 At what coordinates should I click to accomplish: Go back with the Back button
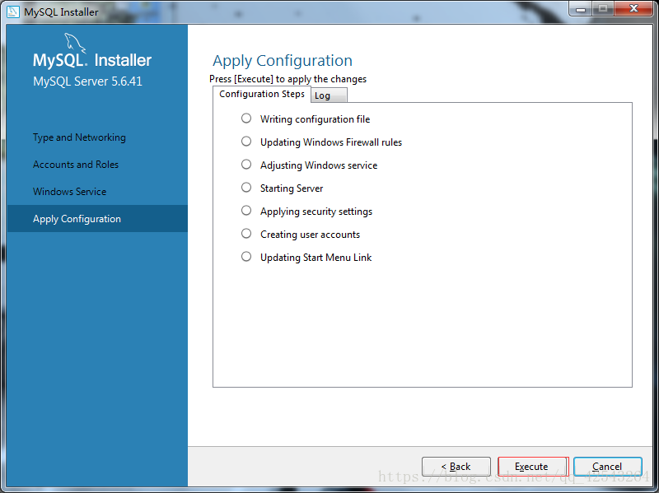point(456,467)
